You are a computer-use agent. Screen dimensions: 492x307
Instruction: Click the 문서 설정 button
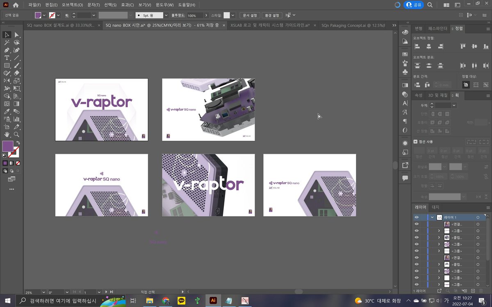tap(250, 15)
